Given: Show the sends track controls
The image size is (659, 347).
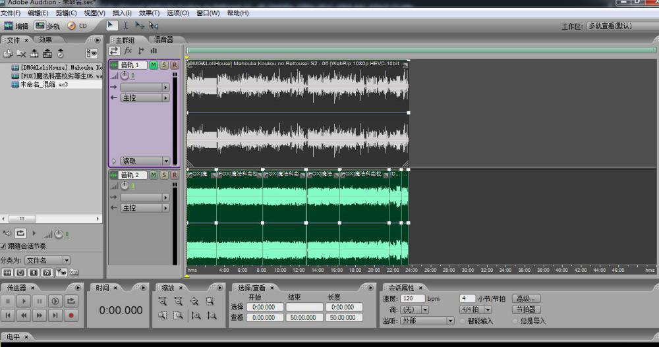Looking at the screenshot, I should [141, 51].
